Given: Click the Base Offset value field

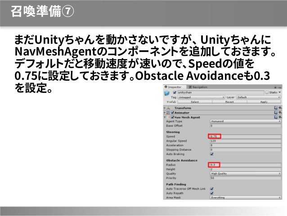Looking at the screenshot, I should point(246,126).
